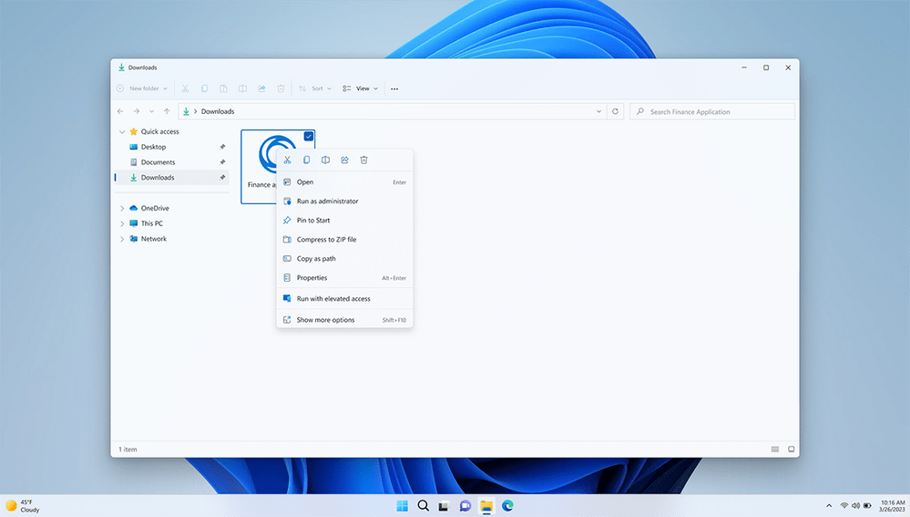Navigate up one folder level
The height and width of the screenshot is (517, 910).
166,111
